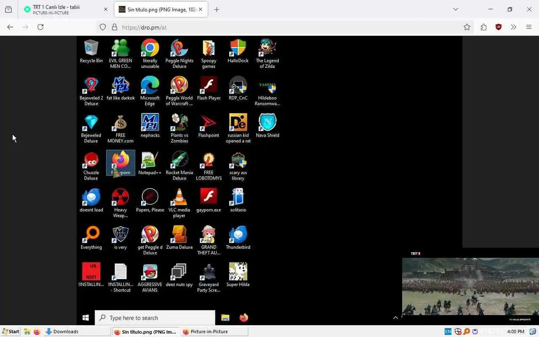The height and width of the screenshot is (337, 539).
Task: Open File Explorer in the pictured taskbar
Action: coord(225,318)
